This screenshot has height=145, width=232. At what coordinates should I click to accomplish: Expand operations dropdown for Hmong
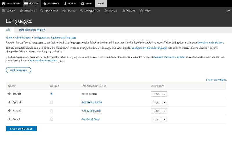coord(164,111)
